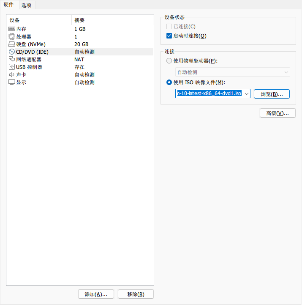Click the 添加(A)... button
The image size is (302, 305).
click(96, 294)
